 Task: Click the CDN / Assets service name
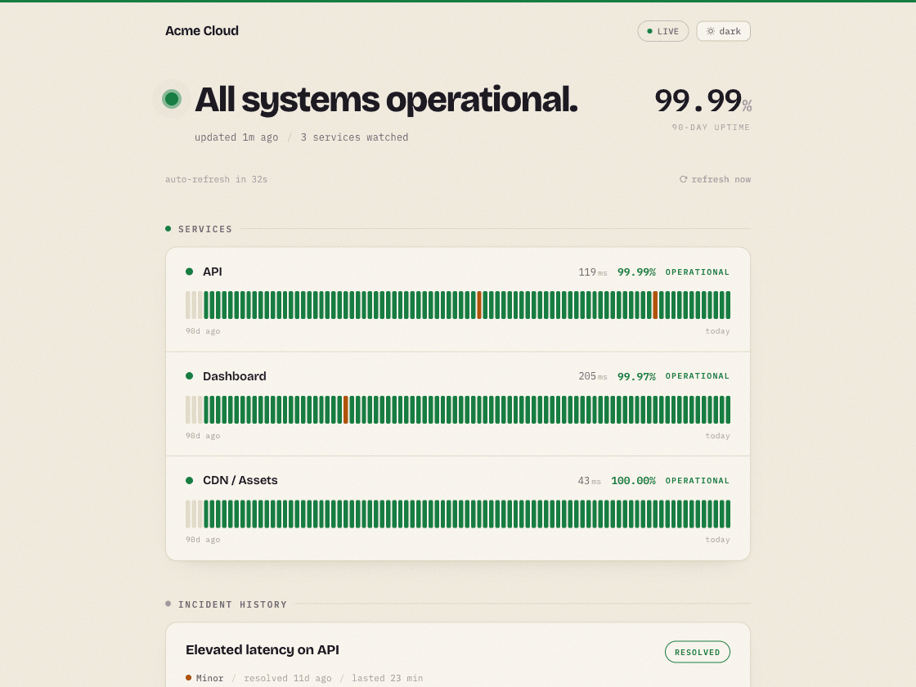click(x=240, y=480)
